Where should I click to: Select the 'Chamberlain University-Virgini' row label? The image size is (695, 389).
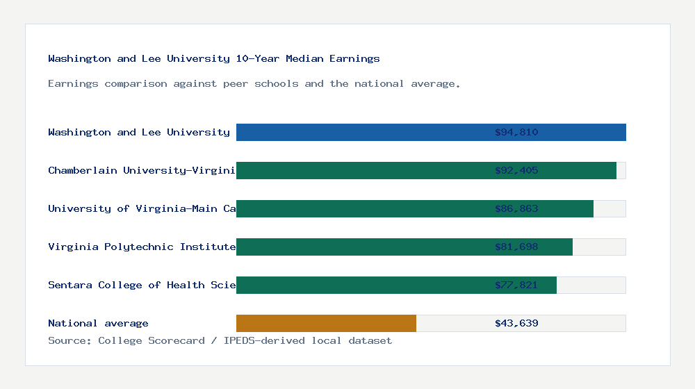pyautogui.click(x=142, y=171)
